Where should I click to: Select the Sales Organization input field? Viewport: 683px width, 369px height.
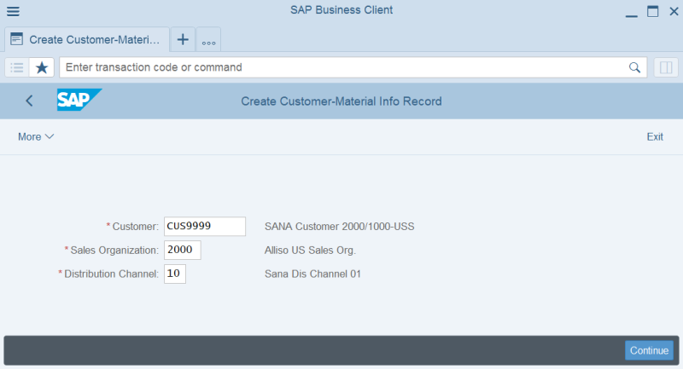[x=183, y=250]
